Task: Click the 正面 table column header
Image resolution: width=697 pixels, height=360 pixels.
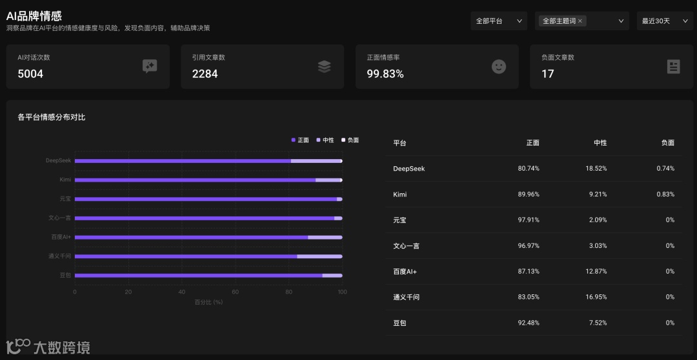Action: [533, 143]
